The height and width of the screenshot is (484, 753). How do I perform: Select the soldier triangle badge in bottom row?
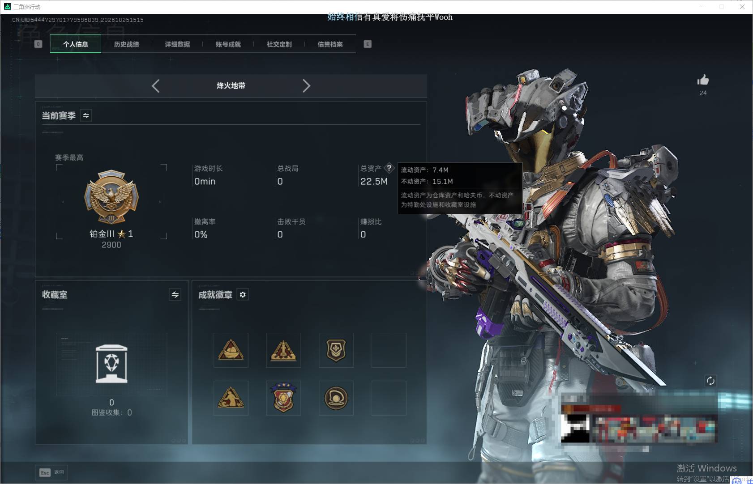tap(231, 398)
